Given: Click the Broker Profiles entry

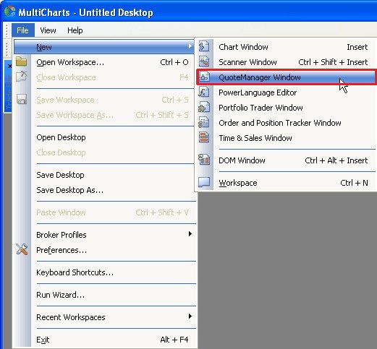Looking at the screenshot, I should 103,235.
